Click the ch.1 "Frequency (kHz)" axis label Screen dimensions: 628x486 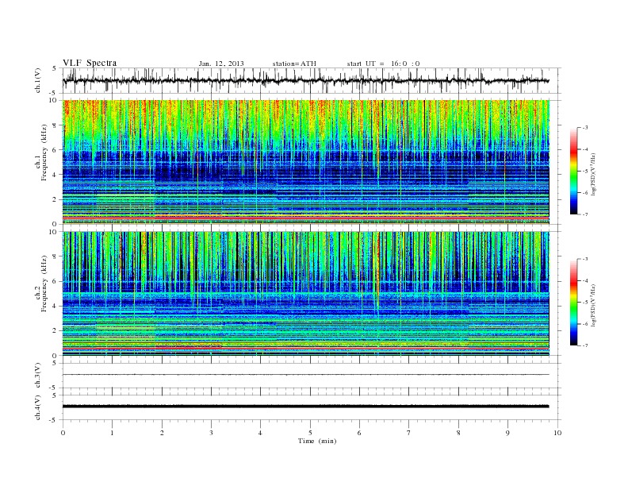pyautogui.click(x=44, y=152)
